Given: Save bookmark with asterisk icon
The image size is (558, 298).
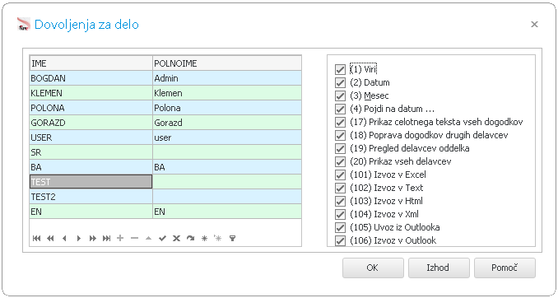Looking at the screenshot, I should pyautogui.click(x=204, y=239).
